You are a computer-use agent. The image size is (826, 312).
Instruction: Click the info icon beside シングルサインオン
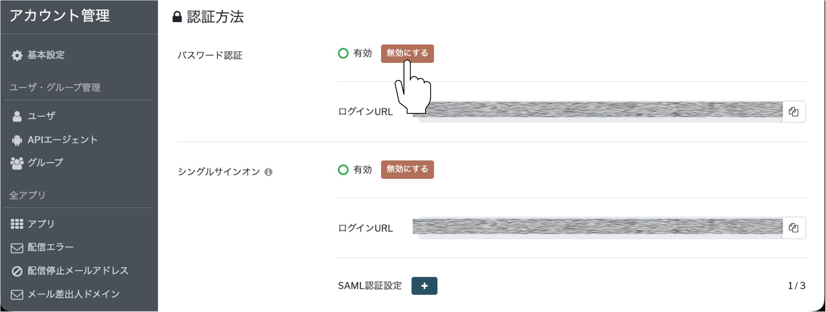coord(268,172)
